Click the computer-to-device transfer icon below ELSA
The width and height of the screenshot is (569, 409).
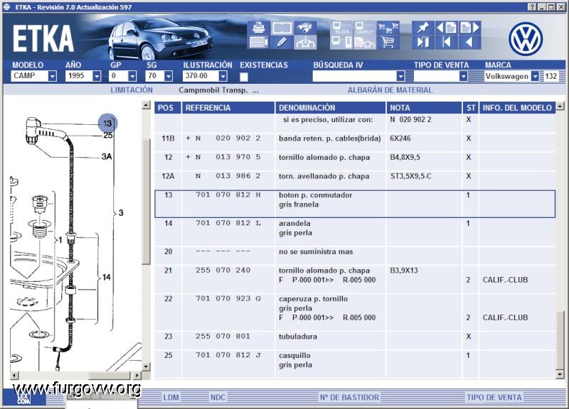[x=341, y=43]
